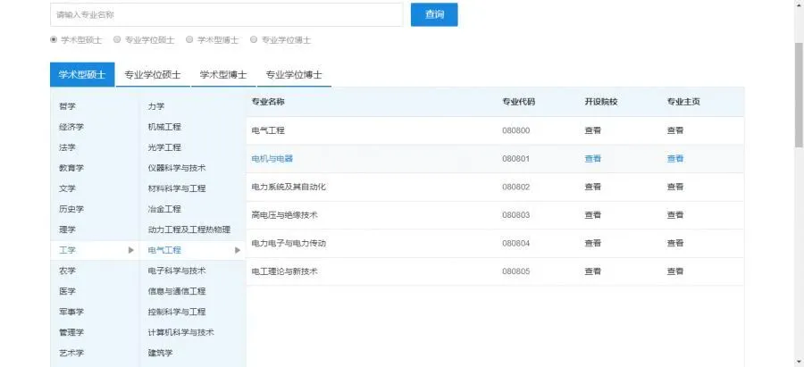Select 经济学 in the discipline list

[71, 127]
